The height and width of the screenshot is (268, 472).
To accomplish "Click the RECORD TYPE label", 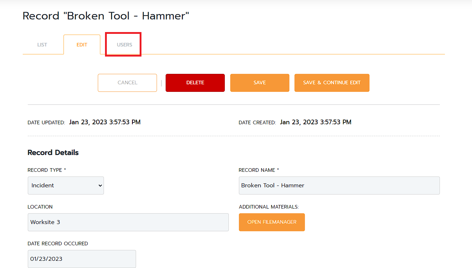I will (x=47, y=170).
